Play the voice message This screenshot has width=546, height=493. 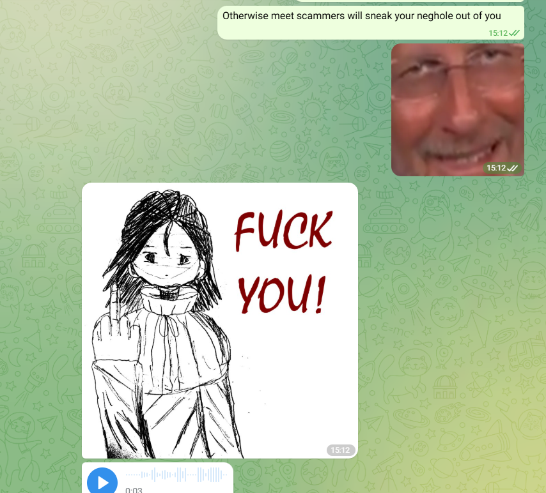(102, 482)
